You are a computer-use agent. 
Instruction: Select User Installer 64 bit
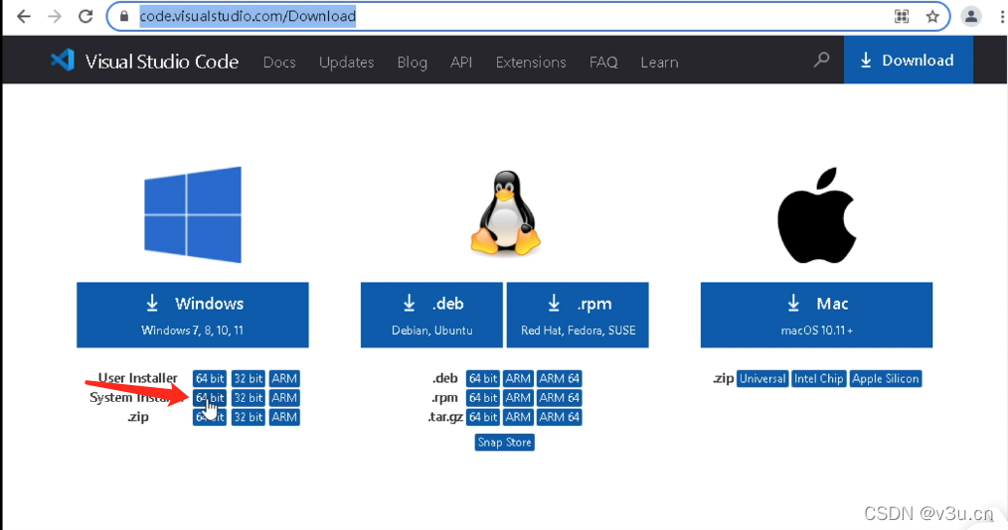pos(210,378)
